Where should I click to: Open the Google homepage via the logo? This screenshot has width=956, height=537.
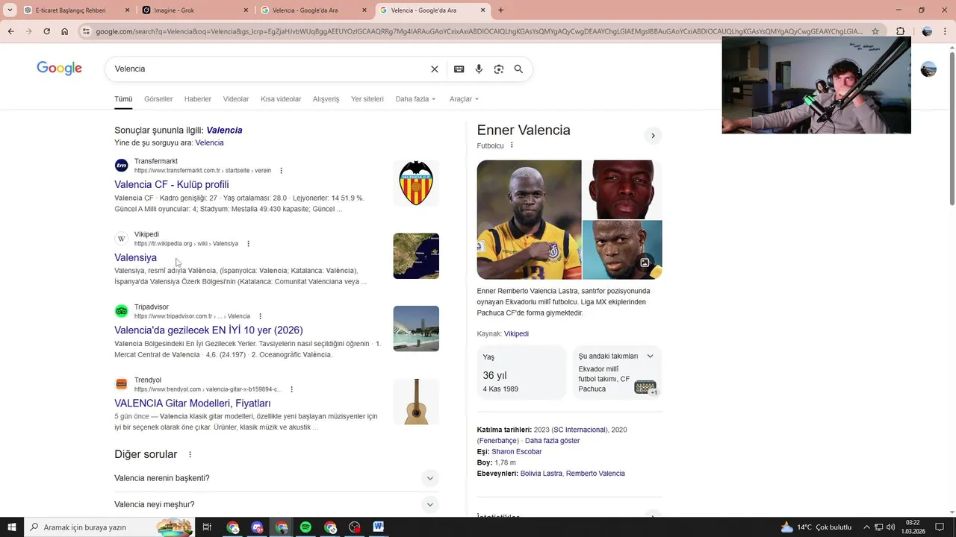click(59, 69)
